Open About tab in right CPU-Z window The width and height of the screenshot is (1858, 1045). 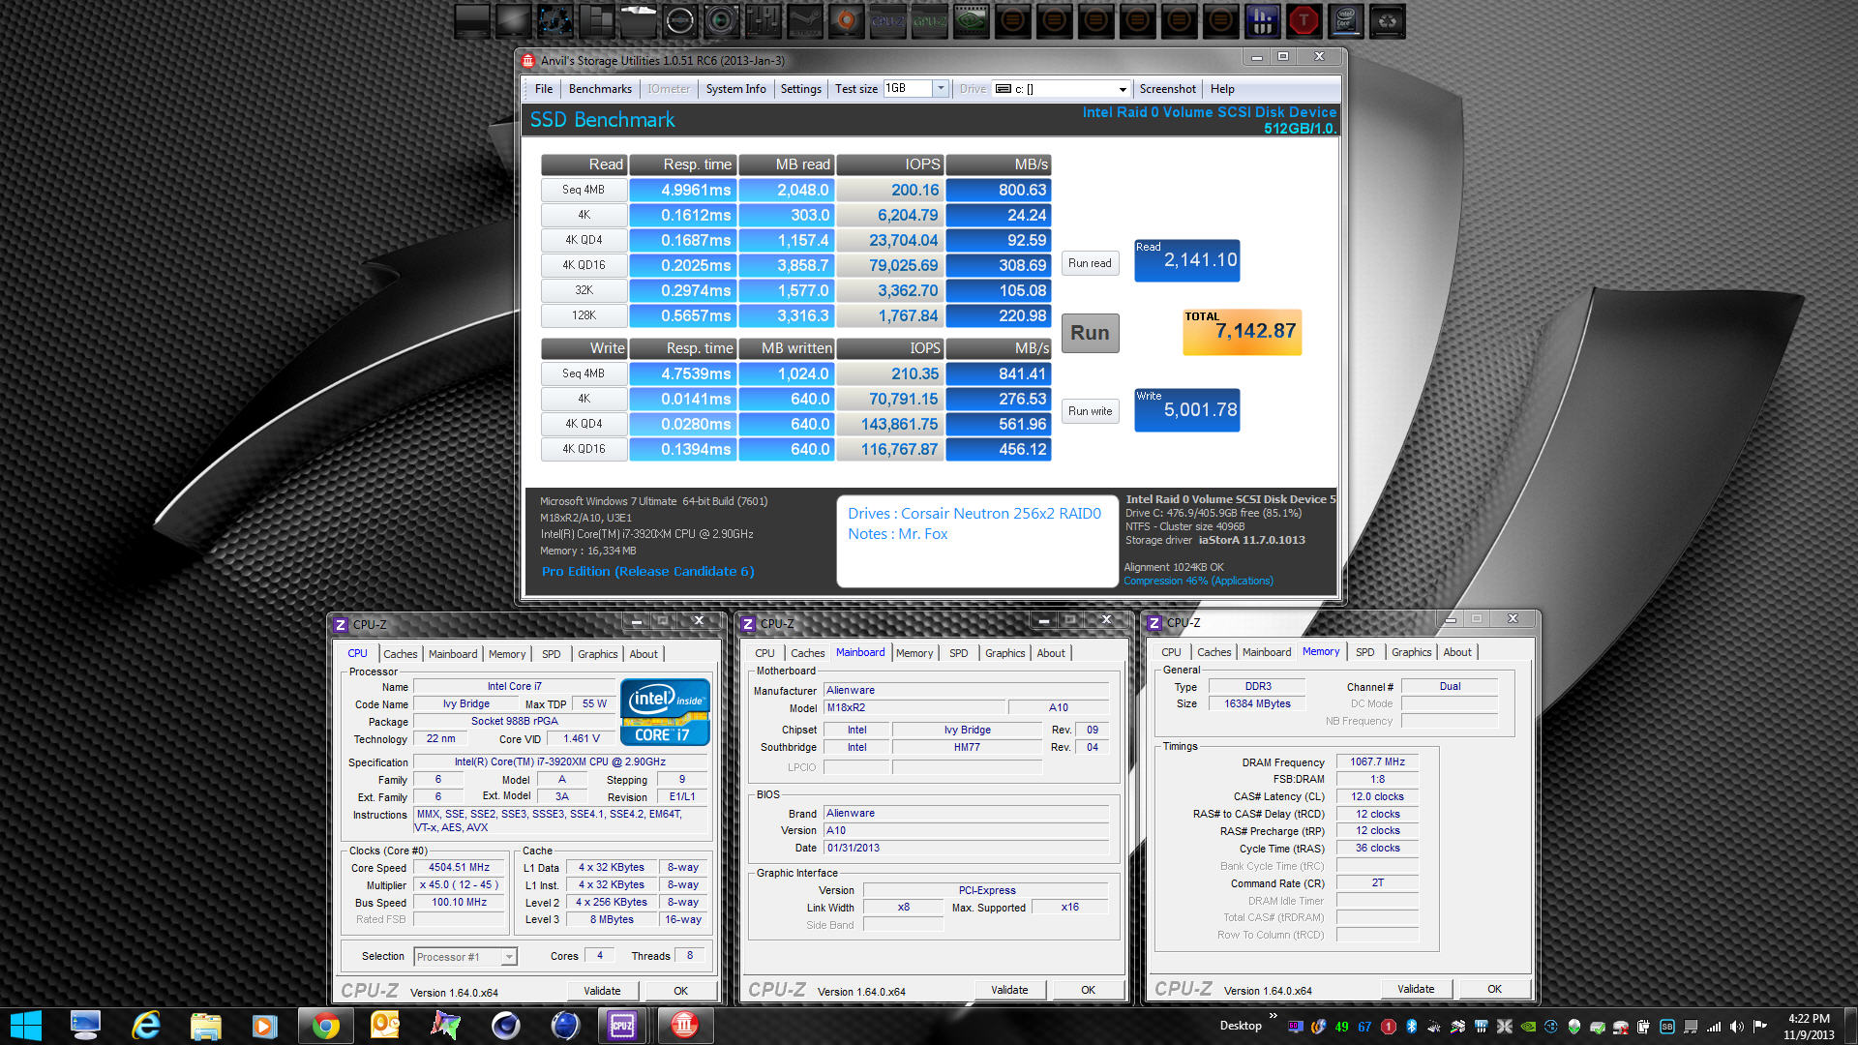tap(1457, 652)
